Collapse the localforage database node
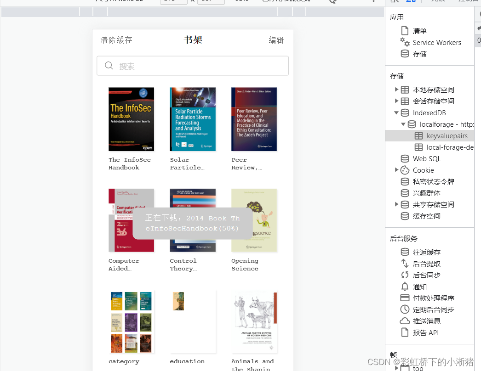481x371 pixels. pyautogui.click(x=403, y=124)
